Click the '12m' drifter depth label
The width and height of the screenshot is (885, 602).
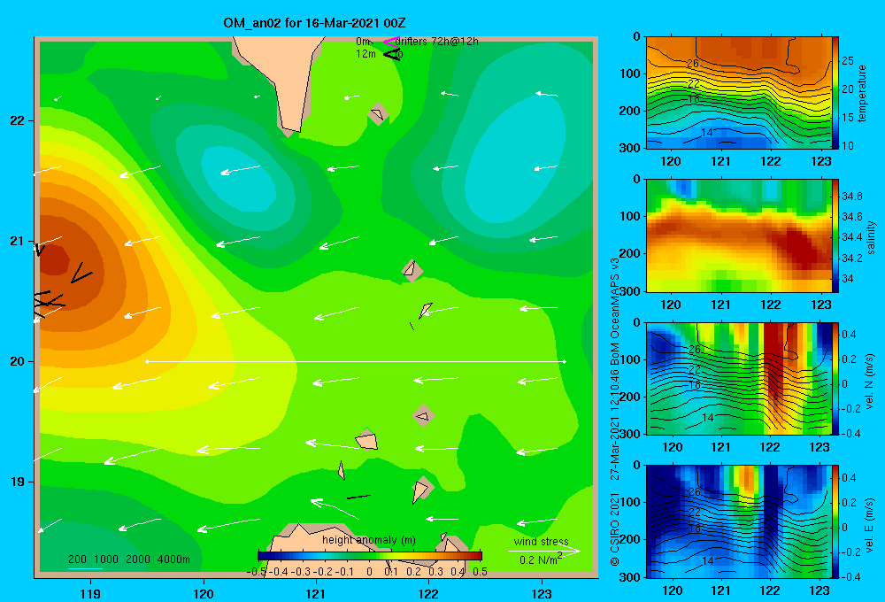point(366,54)
